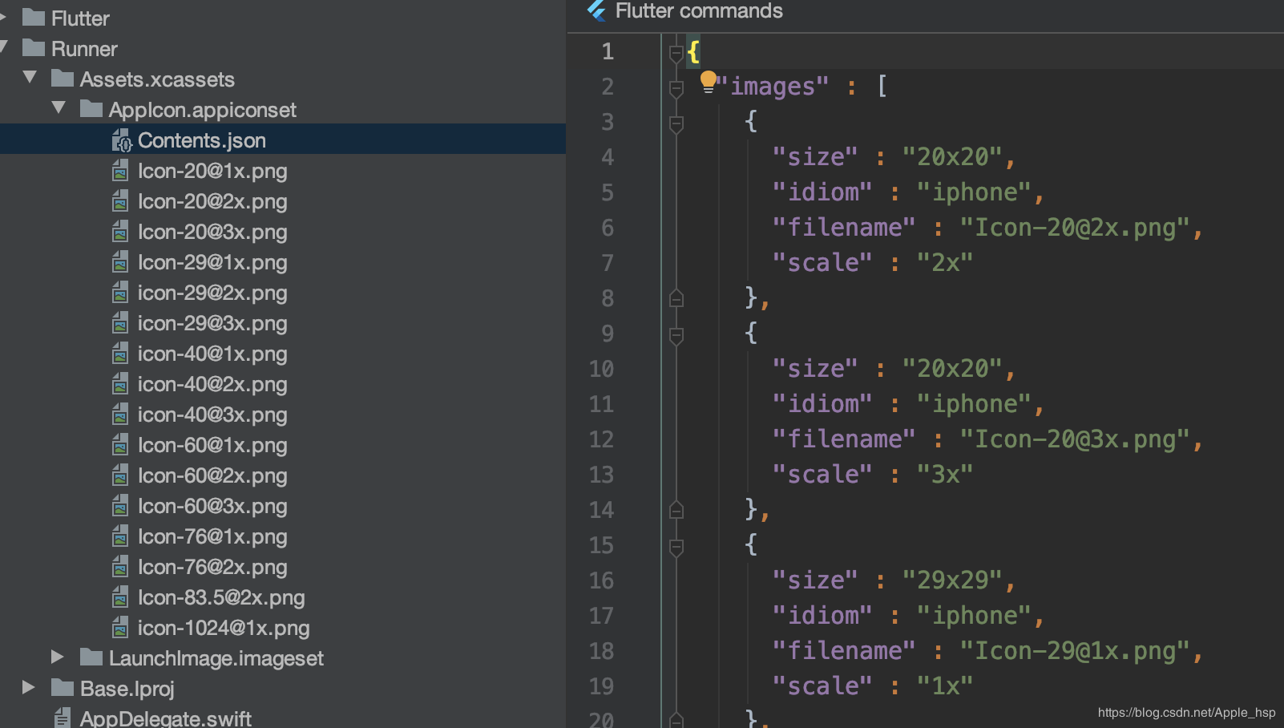This screenshot has width=1284, height=728.
Task: Fold the images array at line 2
Action: click(676, 88)
